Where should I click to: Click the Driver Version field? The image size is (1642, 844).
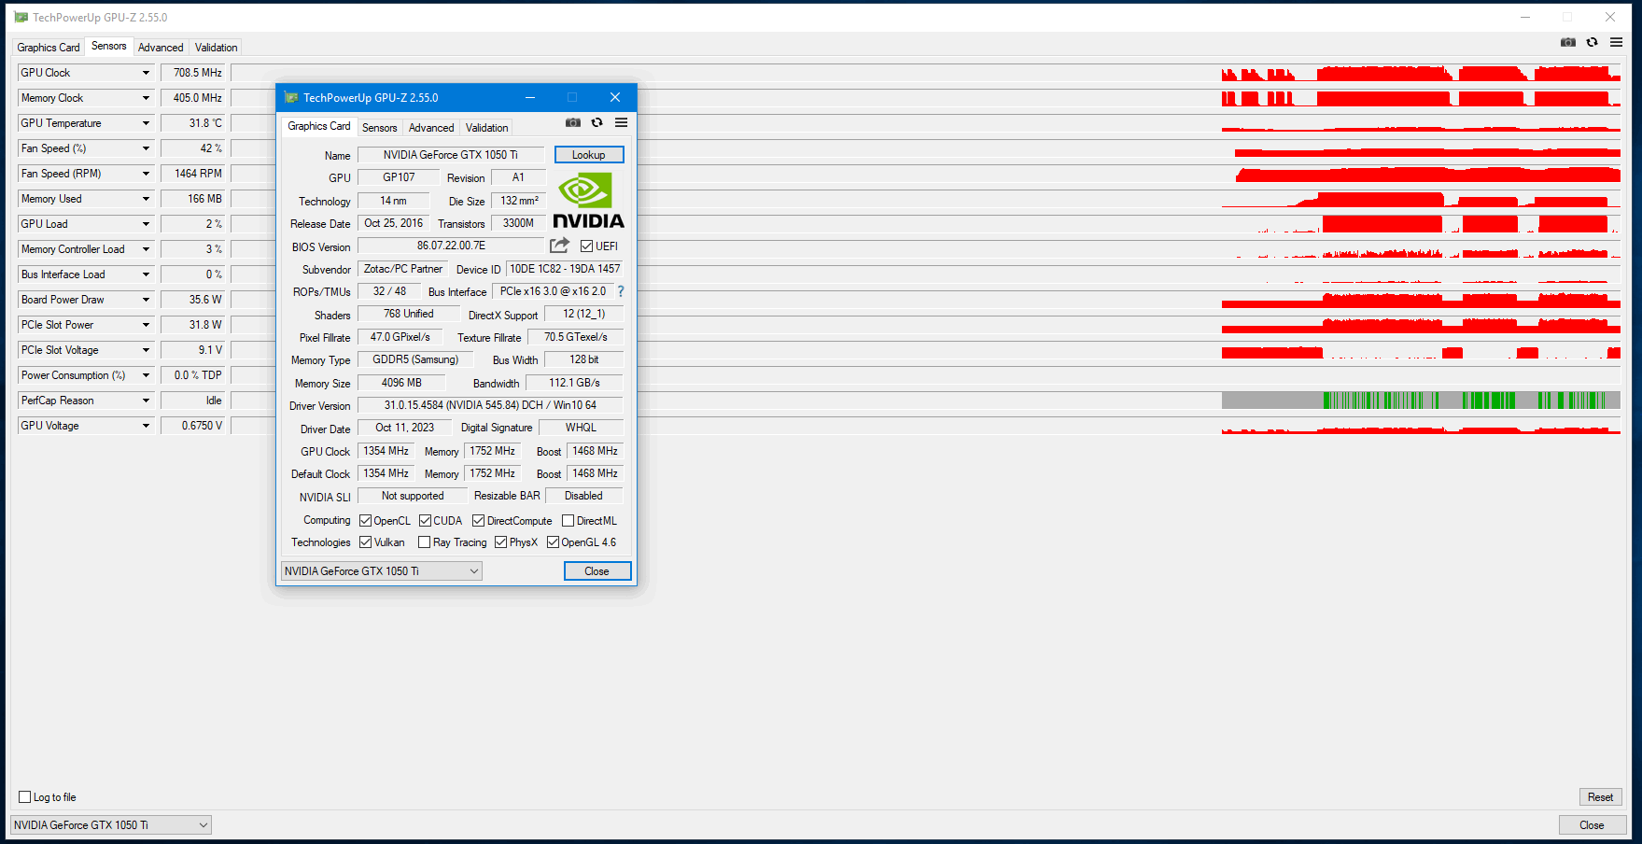490,405
